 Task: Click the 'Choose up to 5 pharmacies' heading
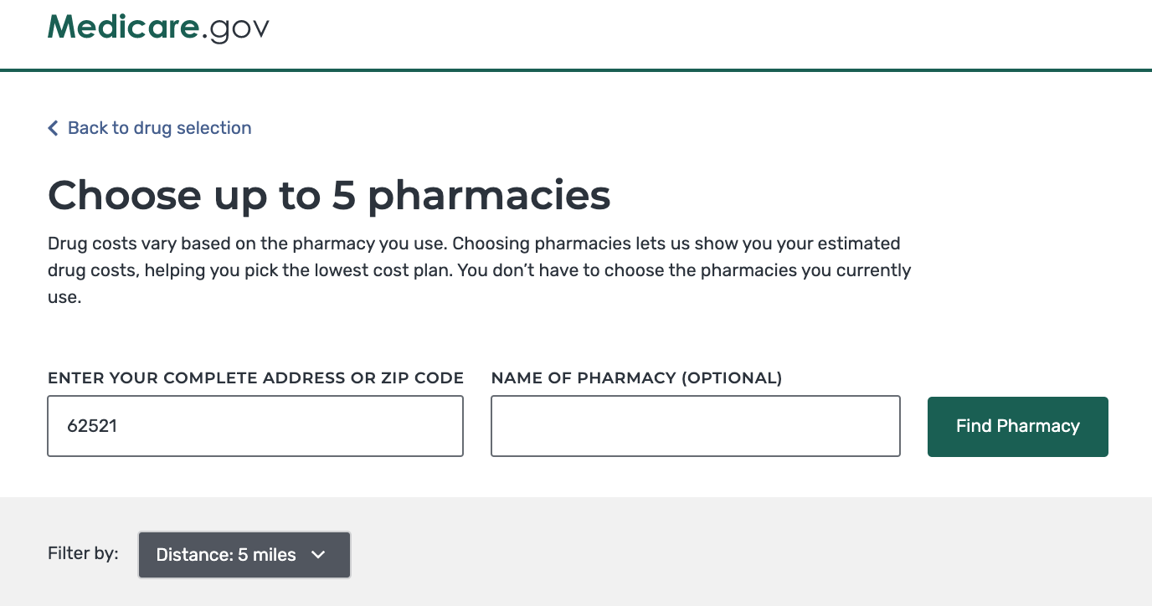pyautogui.click(x=329, y=195)
